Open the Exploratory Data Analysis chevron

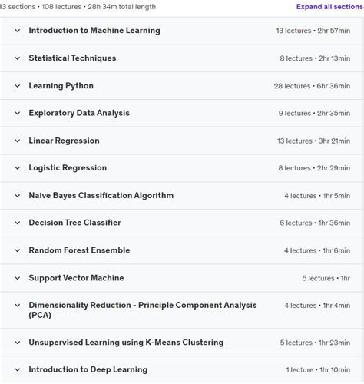pos(18,113)
